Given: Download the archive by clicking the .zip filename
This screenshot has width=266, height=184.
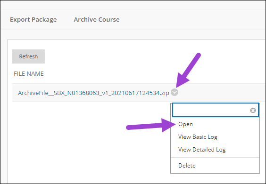Looking at the screenshot, I should (x=93, y=93).
